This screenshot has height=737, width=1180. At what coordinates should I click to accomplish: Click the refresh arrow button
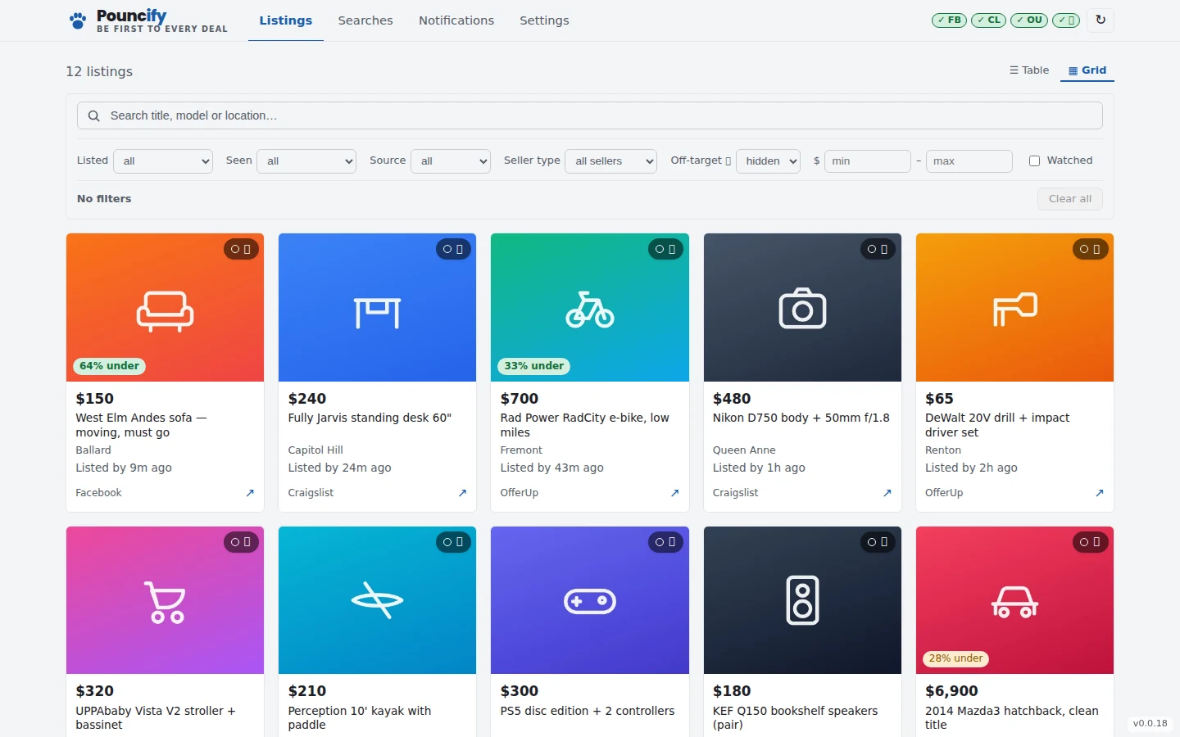pyautogui.click(x=1101, y=20)
